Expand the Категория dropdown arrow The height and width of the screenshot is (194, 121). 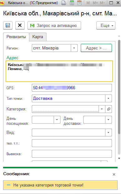pyautogui.click(x=102, y=109)
